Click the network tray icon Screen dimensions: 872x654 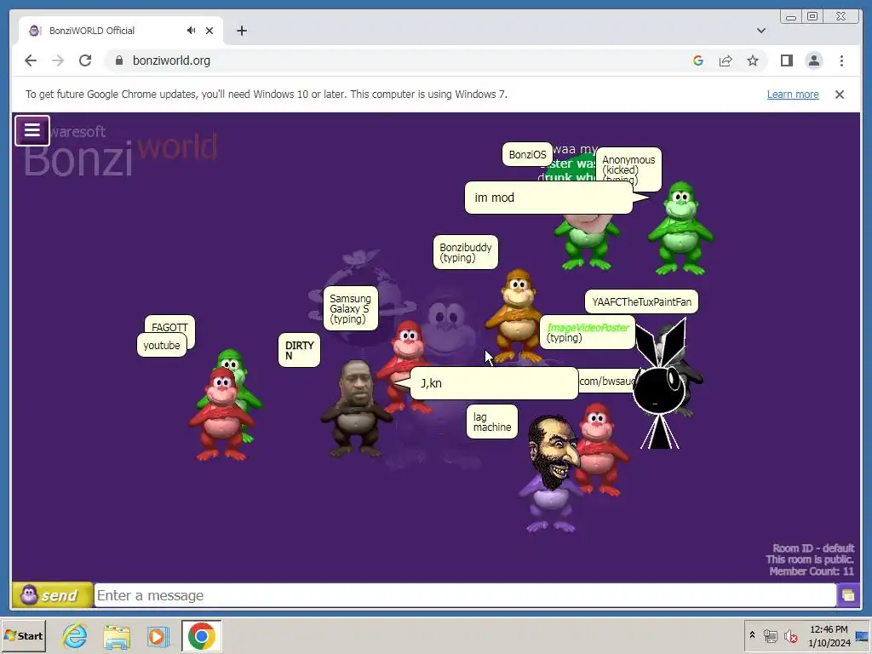[x=770, y=635]
